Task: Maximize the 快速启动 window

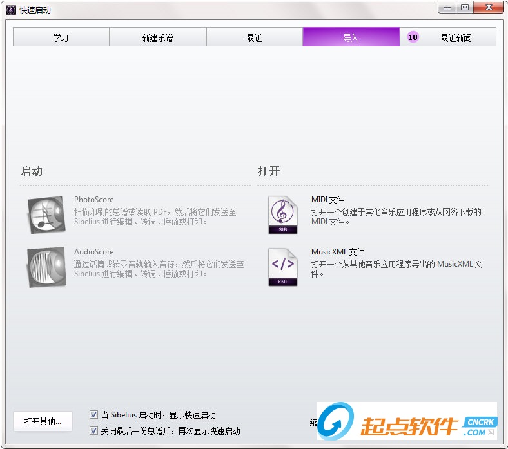Action: tap(465, 8)
